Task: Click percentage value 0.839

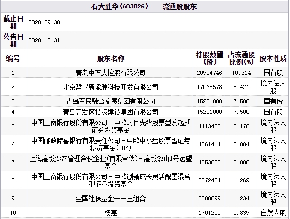Action: tap(241, 213)
